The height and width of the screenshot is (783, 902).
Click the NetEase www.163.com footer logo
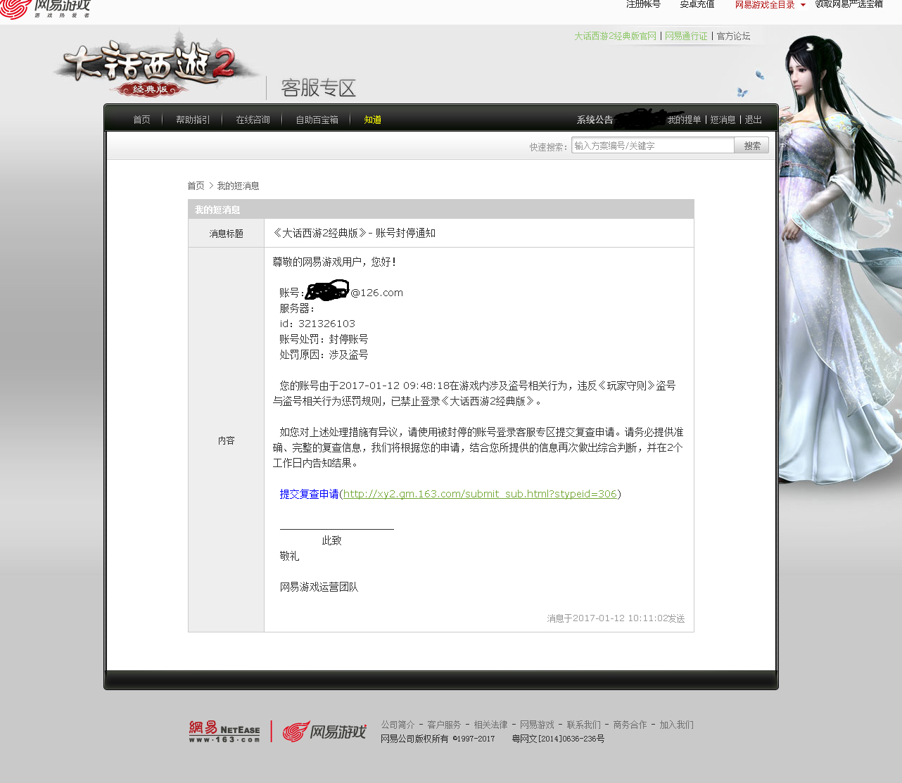point(224,732)
